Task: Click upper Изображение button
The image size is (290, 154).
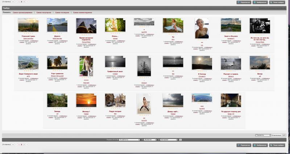Action: click(x=260, y=3)
